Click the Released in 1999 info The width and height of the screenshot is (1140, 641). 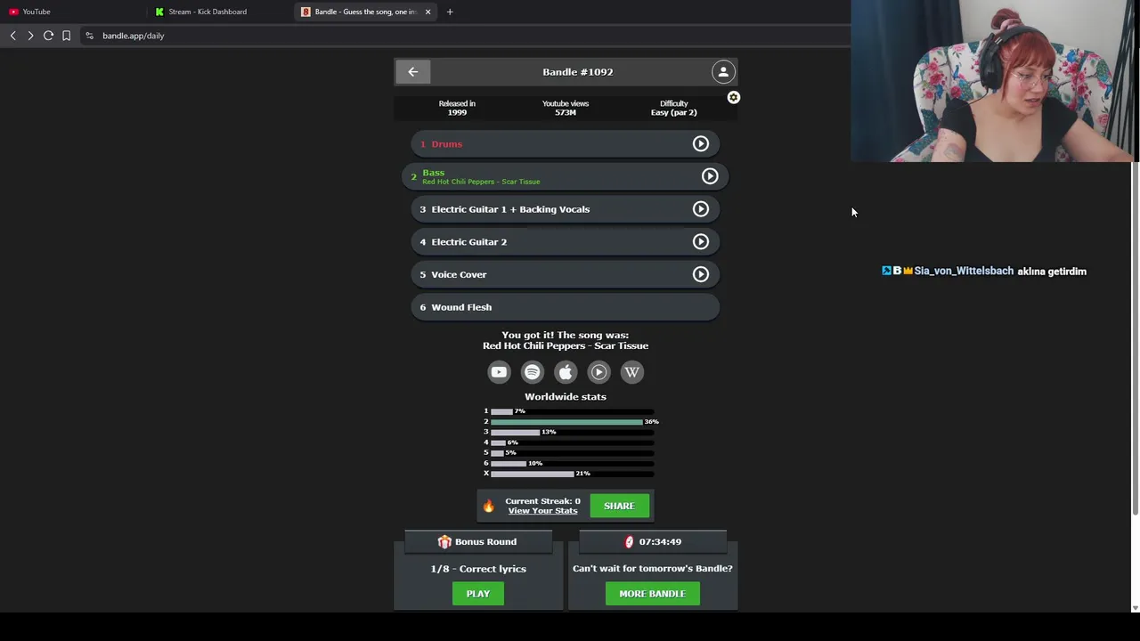pos(457,108)
